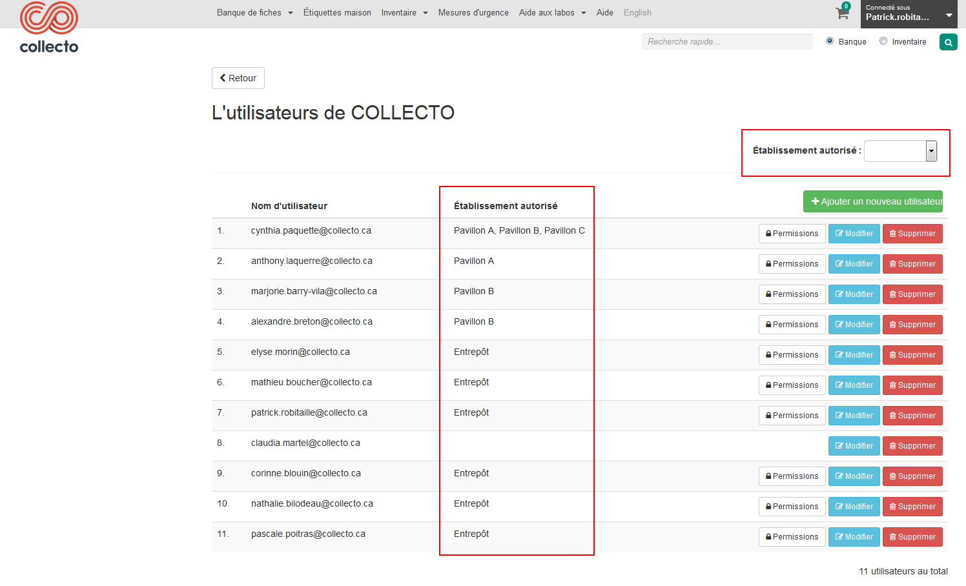The width and height of the screenshot is (966, 586).
Task: Open Permissions for mathieu.boucher
Action: (792, 385)
